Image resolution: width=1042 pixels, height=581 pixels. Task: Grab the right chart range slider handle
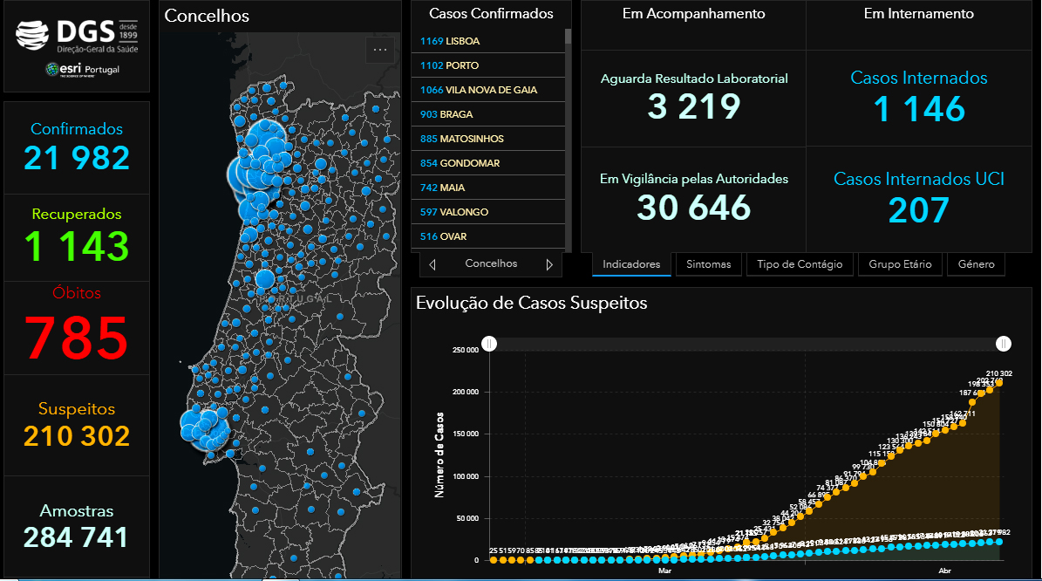tap(1004, 344)
